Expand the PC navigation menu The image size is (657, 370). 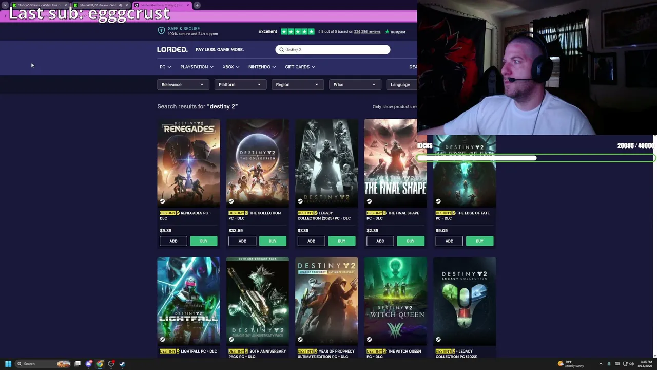coord(165,67)
